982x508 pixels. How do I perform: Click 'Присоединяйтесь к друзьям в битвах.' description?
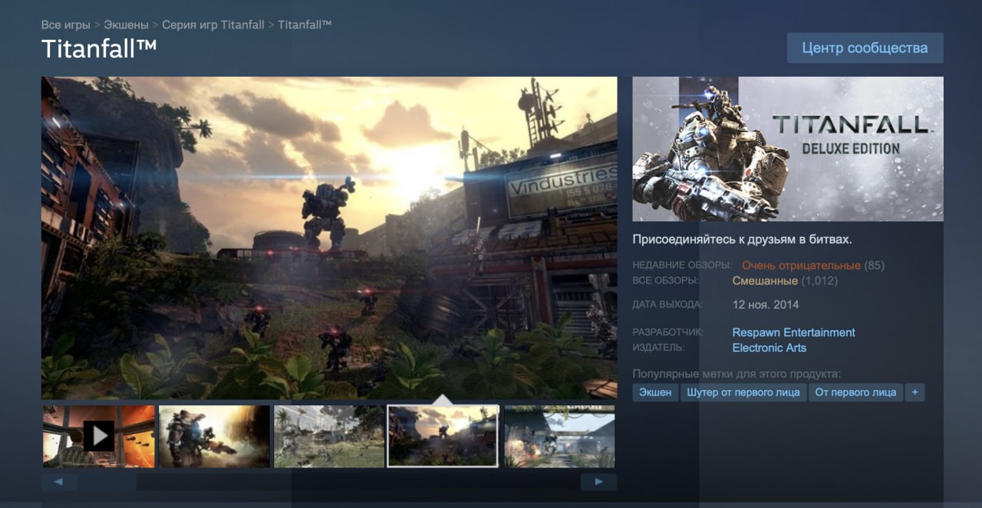742,239
